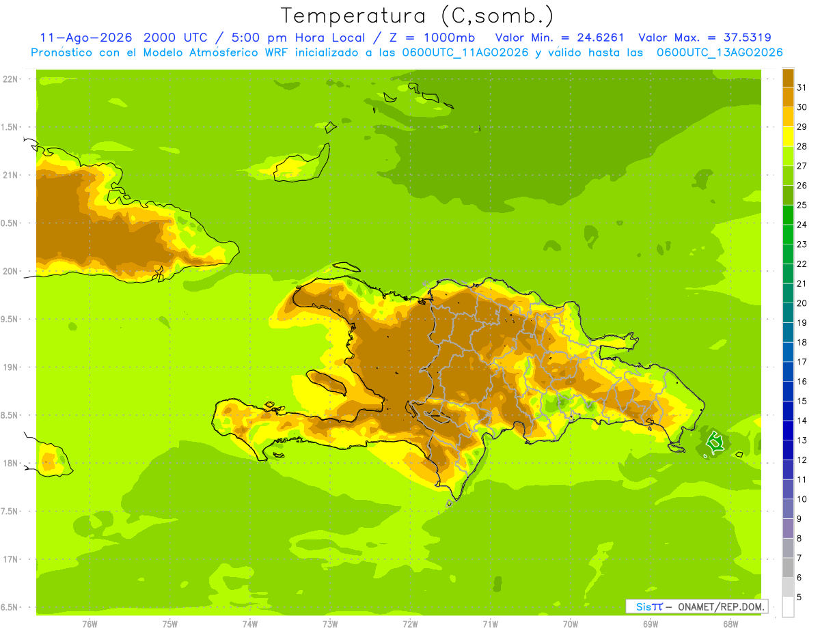Select the valid-until time "0600UTC_13AGO2026"

720,53
